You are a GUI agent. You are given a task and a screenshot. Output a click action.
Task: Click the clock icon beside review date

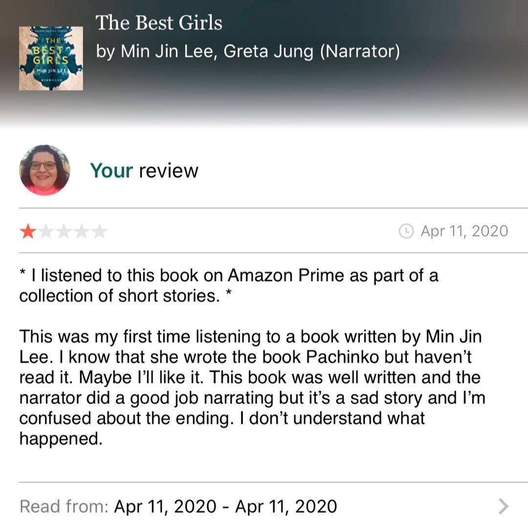click(406, 231)
